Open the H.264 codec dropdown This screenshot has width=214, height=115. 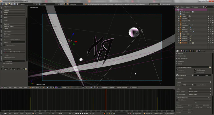click(199, 89)
